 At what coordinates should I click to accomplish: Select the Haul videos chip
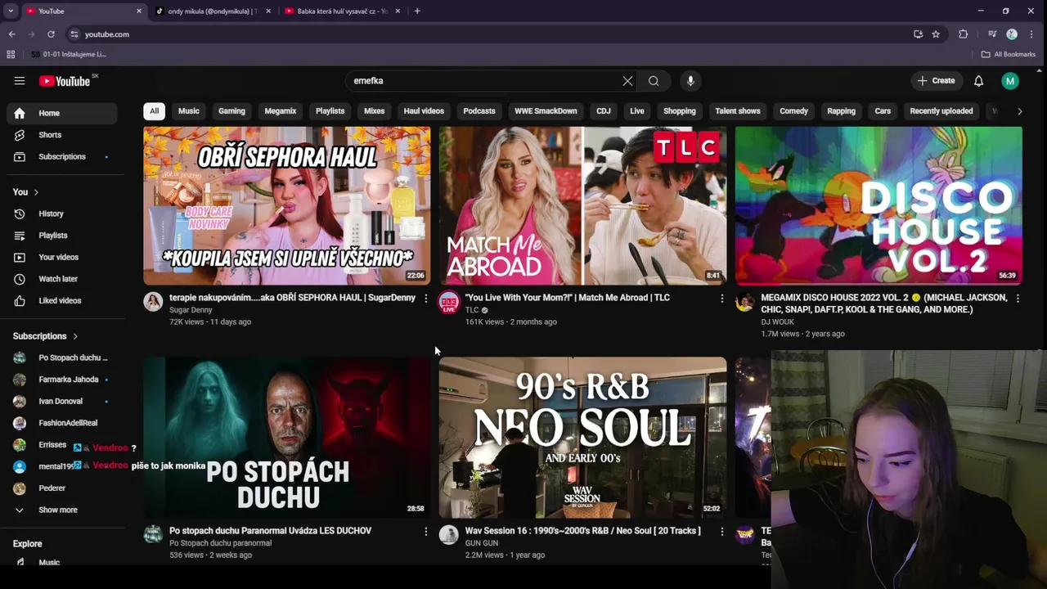(424, 111)
